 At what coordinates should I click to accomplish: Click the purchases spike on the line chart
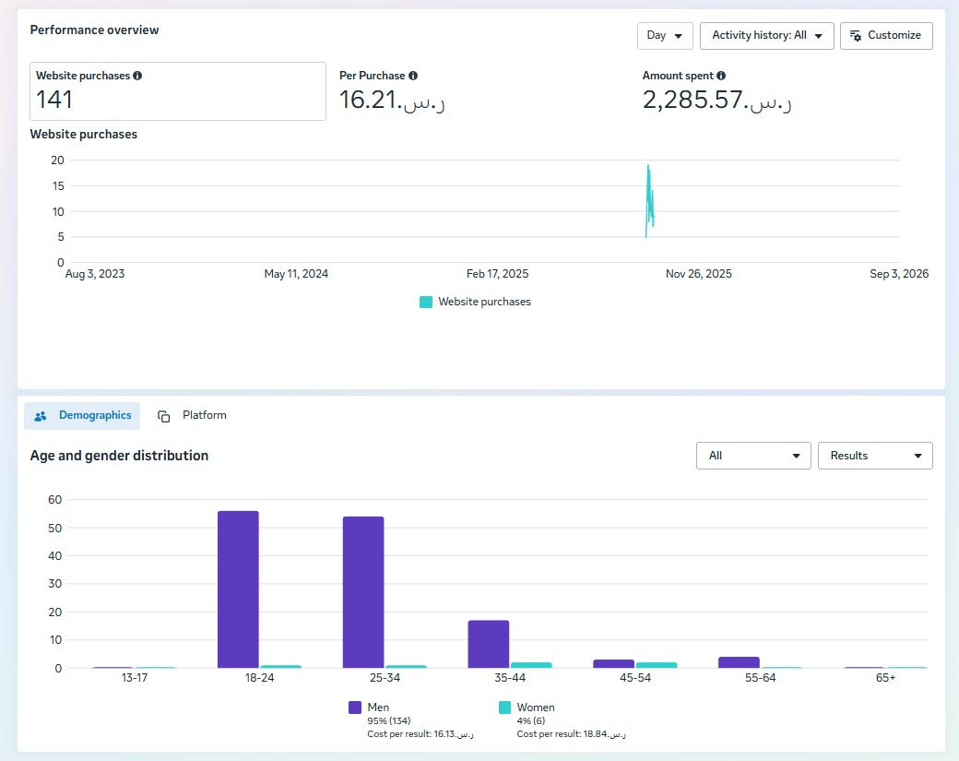pyautogui.click(x=649, y=201)
